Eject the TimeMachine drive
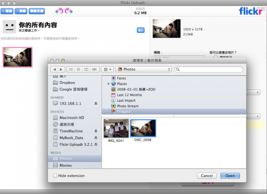267x194 pixels. coord(96,131)
